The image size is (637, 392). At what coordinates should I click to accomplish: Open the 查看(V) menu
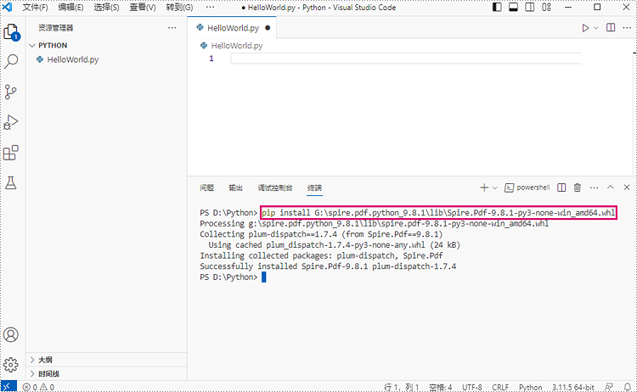(143, 8)
